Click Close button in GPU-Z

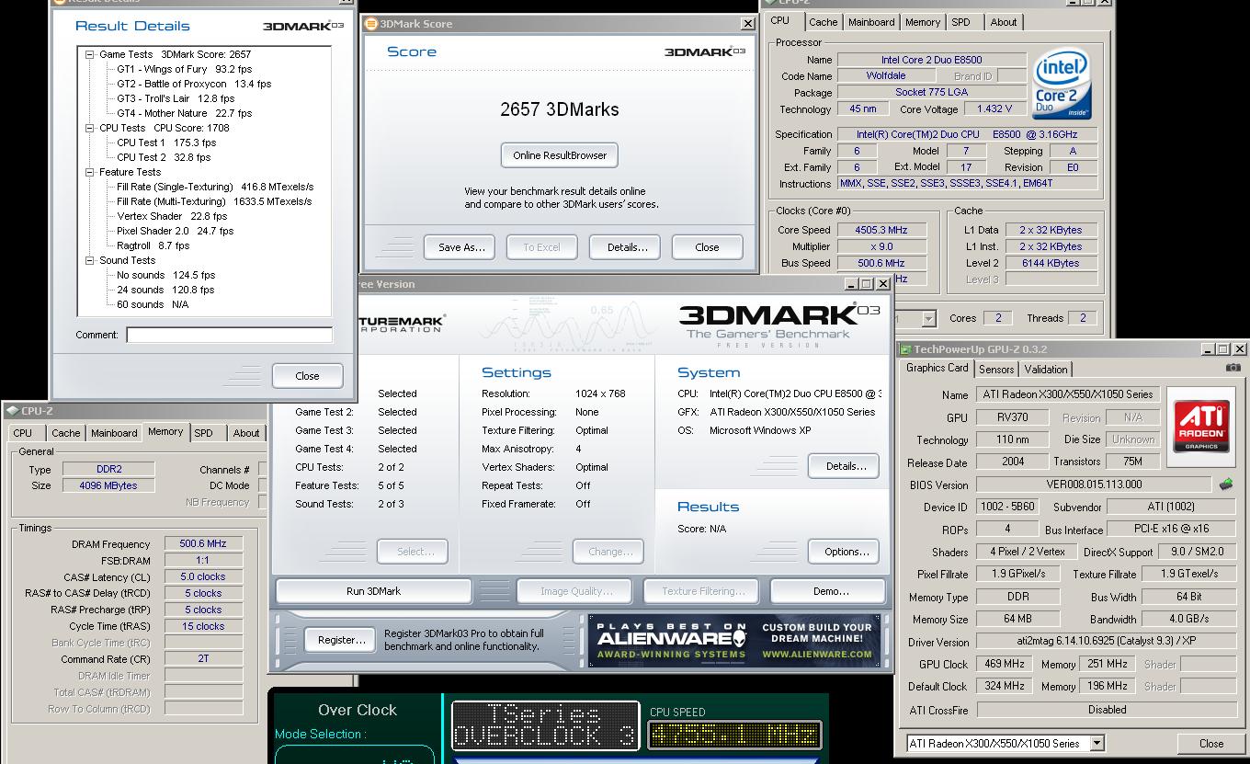click(1210, 743)
